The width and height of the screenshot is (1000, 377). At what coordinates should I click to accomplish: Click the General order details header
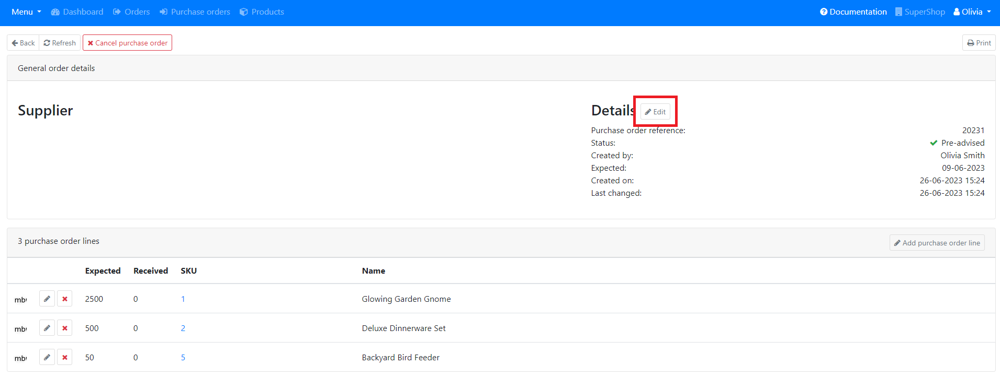point(57,68)
